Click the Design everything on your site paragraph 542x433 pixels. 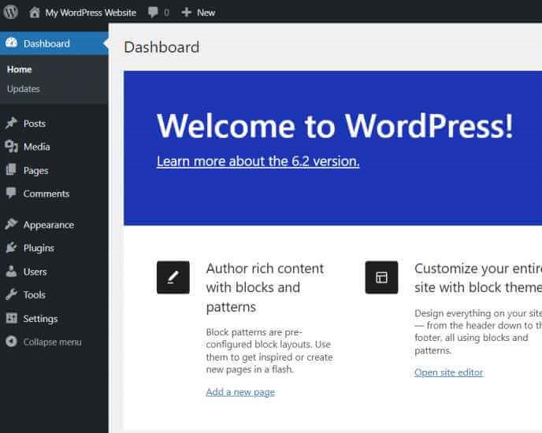click(x=478, y=331)
